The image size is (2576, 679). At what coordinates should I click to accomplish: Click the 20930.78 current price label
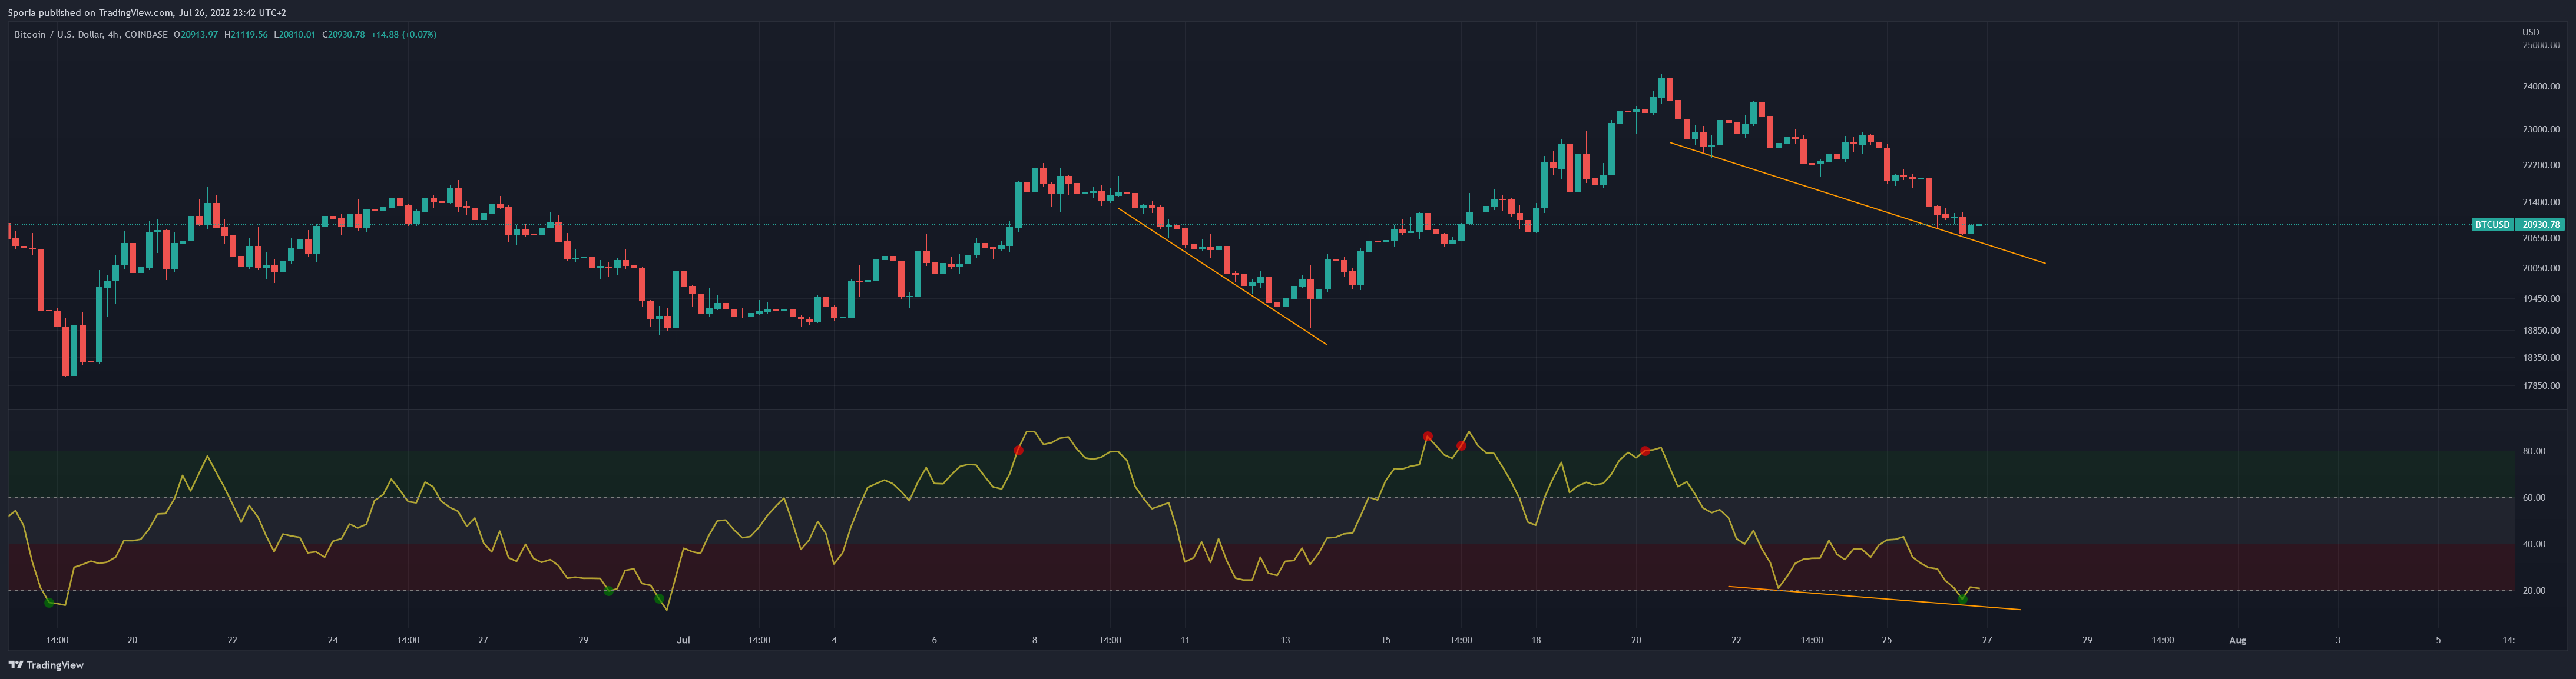(x=2540, y=225)
